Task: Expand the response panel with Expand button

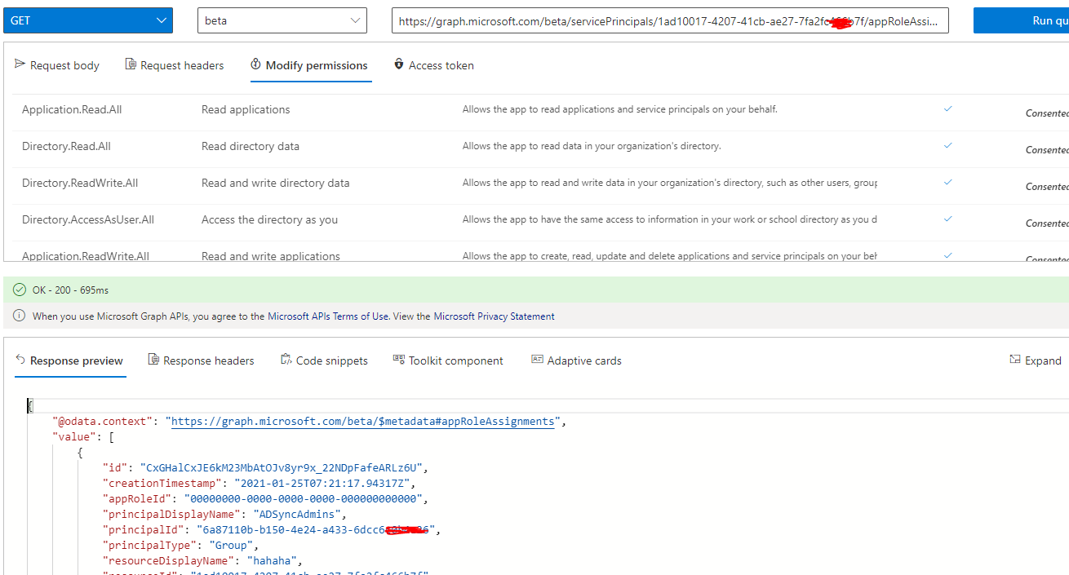Action: [x=1036, y=360]
